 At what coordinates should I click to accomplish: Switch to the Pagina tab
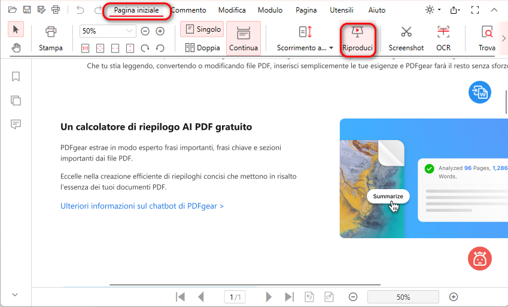pos(306,10)
